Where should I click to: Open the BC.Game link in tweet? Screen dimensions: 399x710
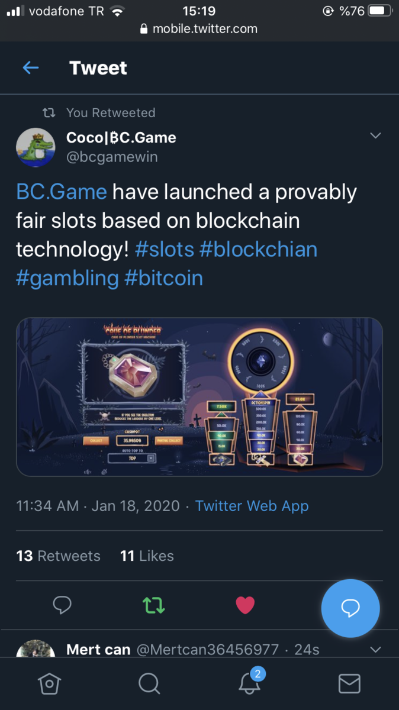62,192
